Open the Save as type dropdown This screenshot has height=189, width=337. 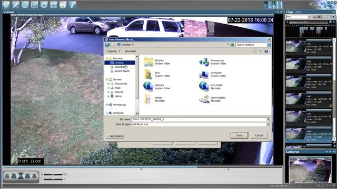(268, 124)
